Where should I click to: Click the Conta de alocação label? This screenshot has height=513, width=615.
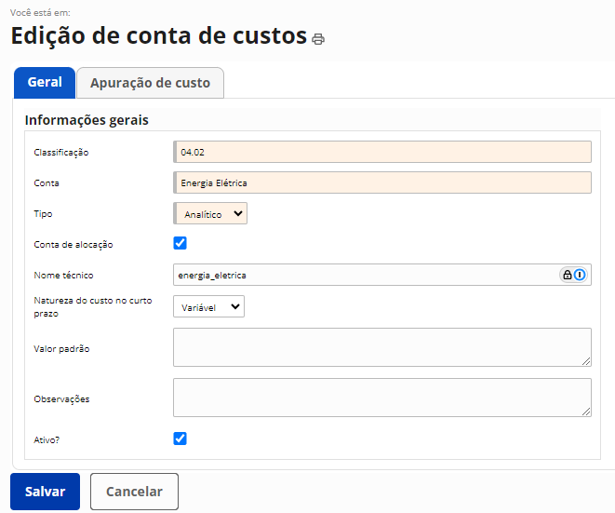point(74,245)
